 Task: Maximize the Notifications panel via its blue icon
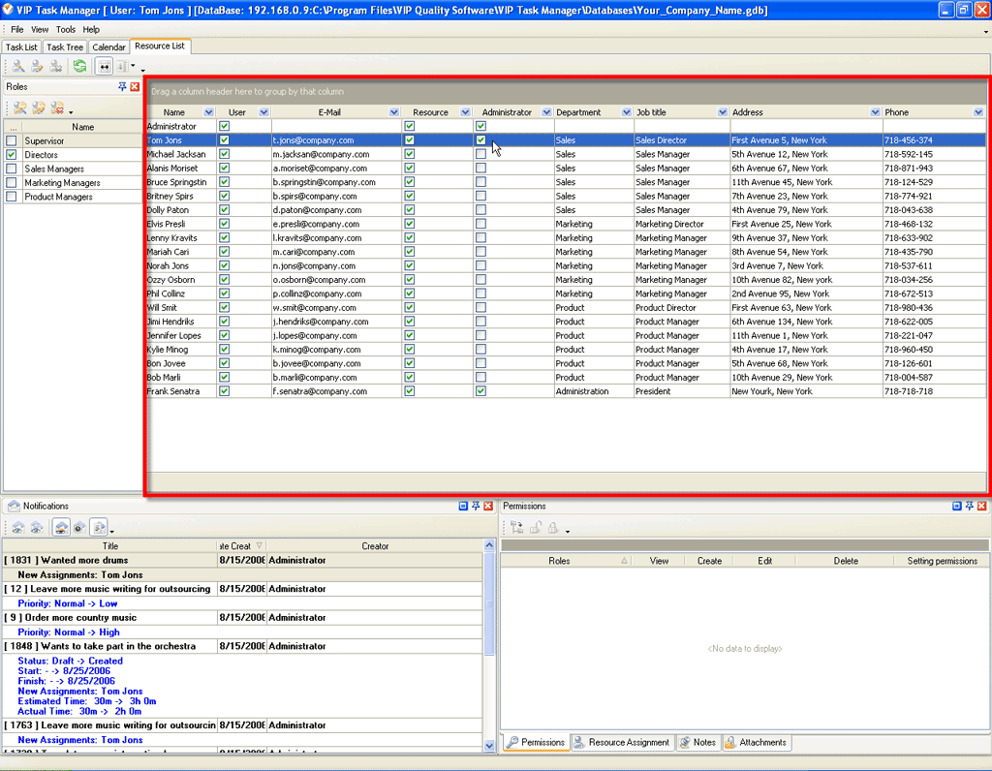pos(463,507)
